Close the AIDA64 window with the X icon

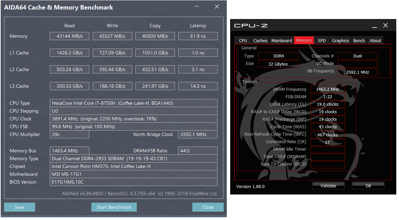(x=217, y=6)
